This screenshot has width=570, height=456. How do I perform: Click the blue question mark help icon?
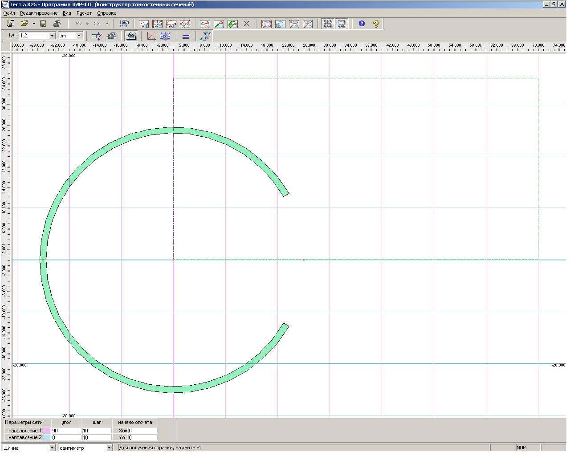point(362,24)
